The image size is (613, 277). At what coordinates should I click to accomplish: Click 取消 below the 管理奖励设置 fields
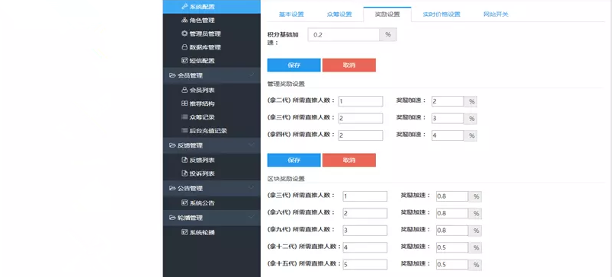(x=349, y=160)
